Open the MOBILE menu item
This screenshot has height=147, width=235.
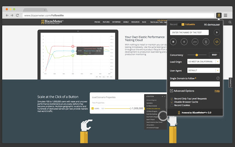[x=126, y=22]
